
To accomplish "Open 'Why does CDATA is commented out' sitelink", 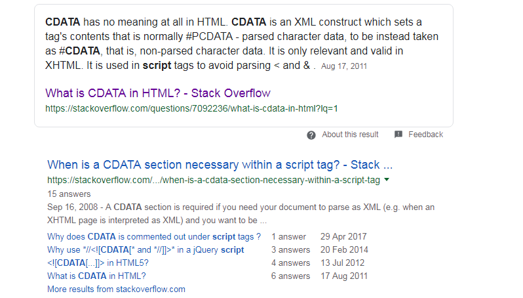I will tap(154, 236).
